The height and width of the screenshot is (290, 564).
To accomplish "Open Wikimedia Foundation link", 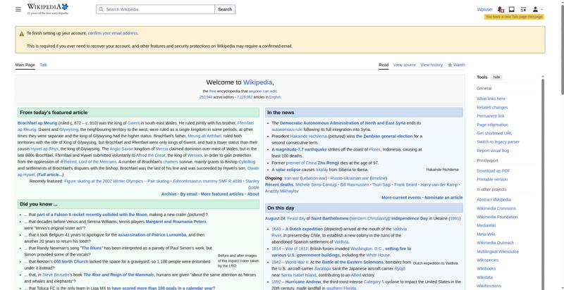I will tap(497, 217).
